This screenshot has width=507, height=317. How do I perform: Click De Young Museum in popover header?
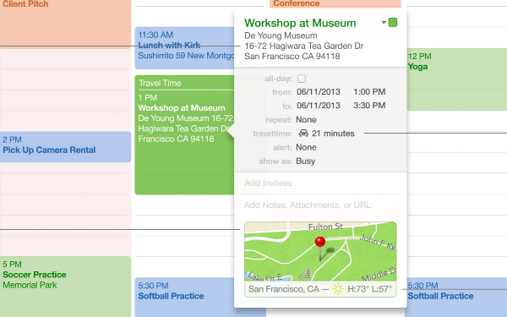click(281, 36)
